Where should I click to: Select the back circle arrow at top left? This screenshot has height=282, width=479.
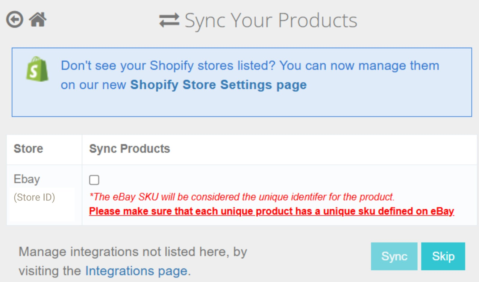point(14,19)
